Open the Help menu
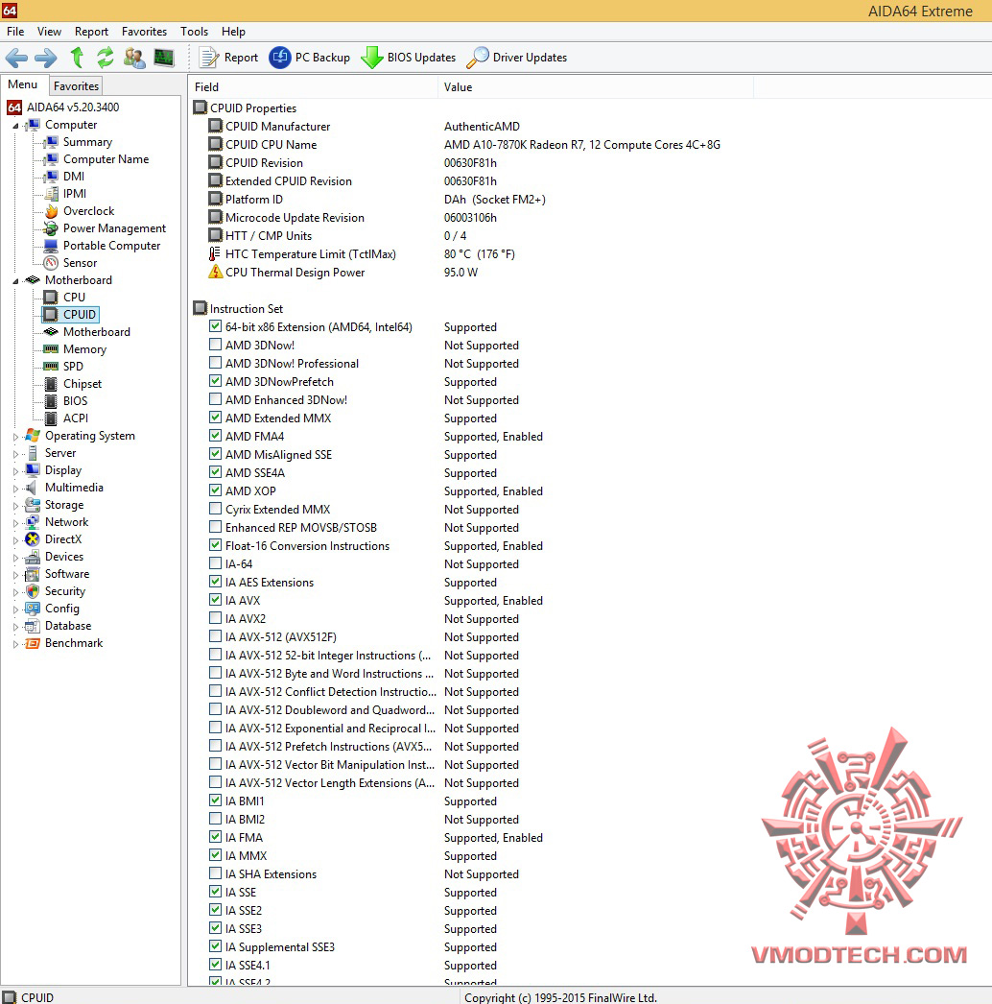 [x=233, y=32]
